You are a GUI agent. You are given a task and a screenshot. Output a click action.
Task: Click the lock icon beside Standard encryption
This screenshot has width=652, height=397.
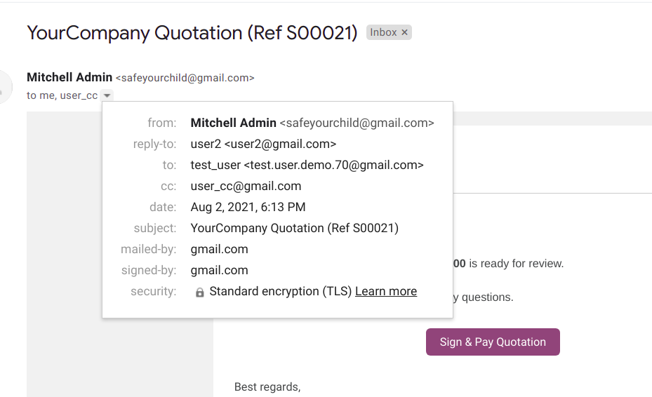(199, 292)
